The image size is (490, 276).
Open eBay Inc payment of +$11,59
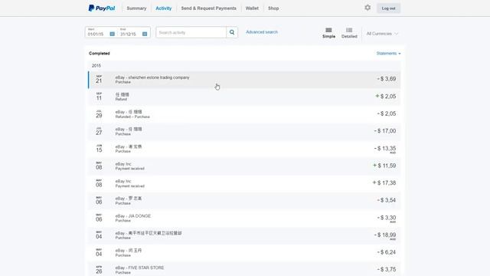(x=244, y=166)
